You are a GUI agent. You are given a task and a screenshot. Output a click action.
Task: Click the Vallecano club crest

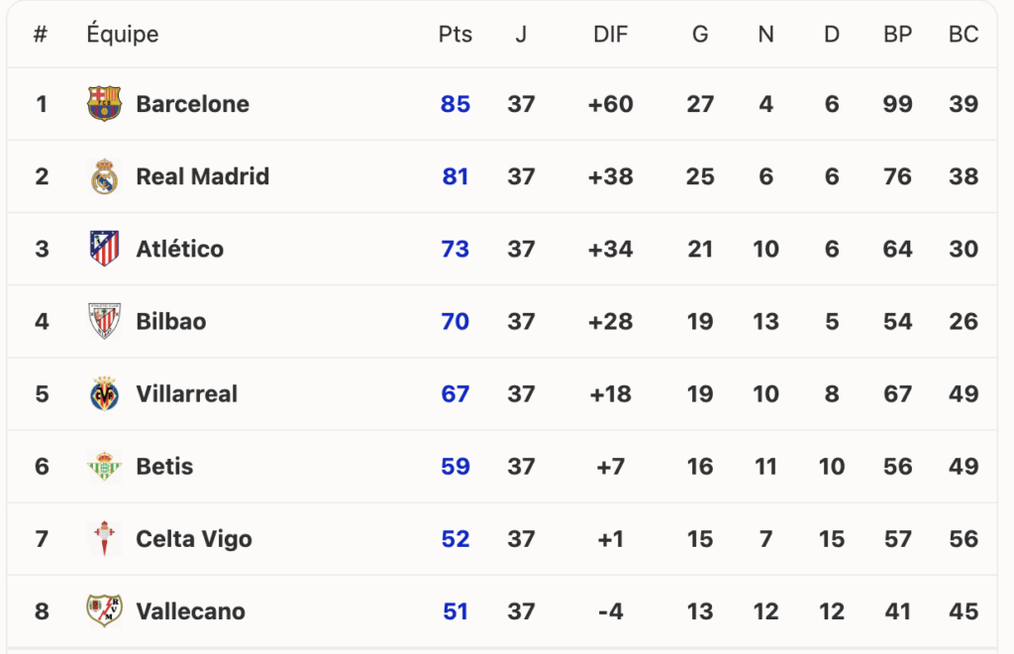[104, 610]
